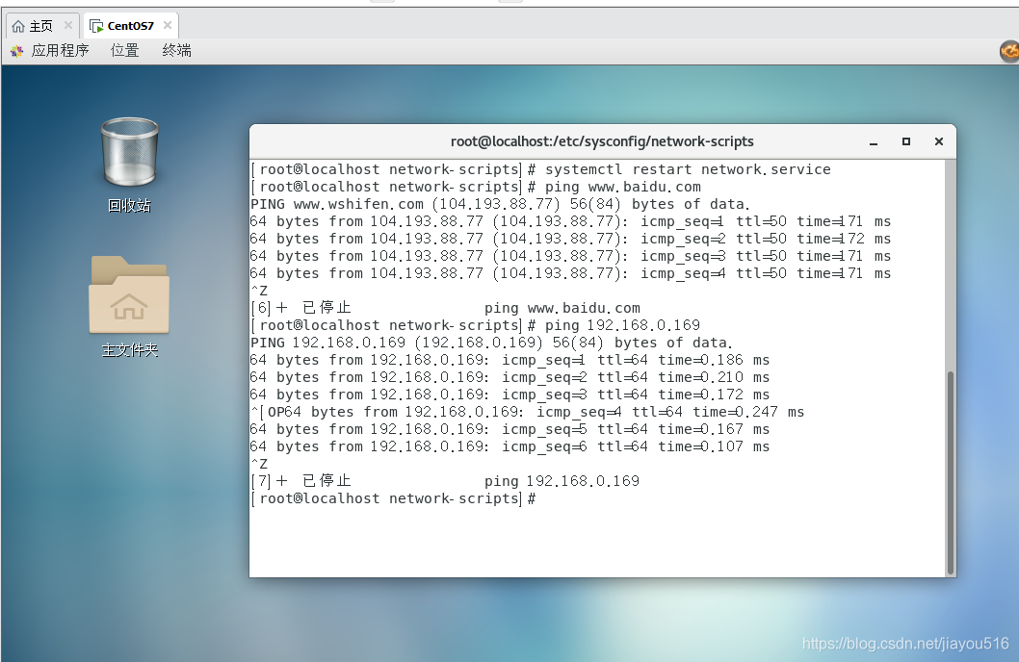Viewport: 1019px width, 662px height.
Task: Click the terminal vertical scrollbar thumb
Action: point(950,472)
